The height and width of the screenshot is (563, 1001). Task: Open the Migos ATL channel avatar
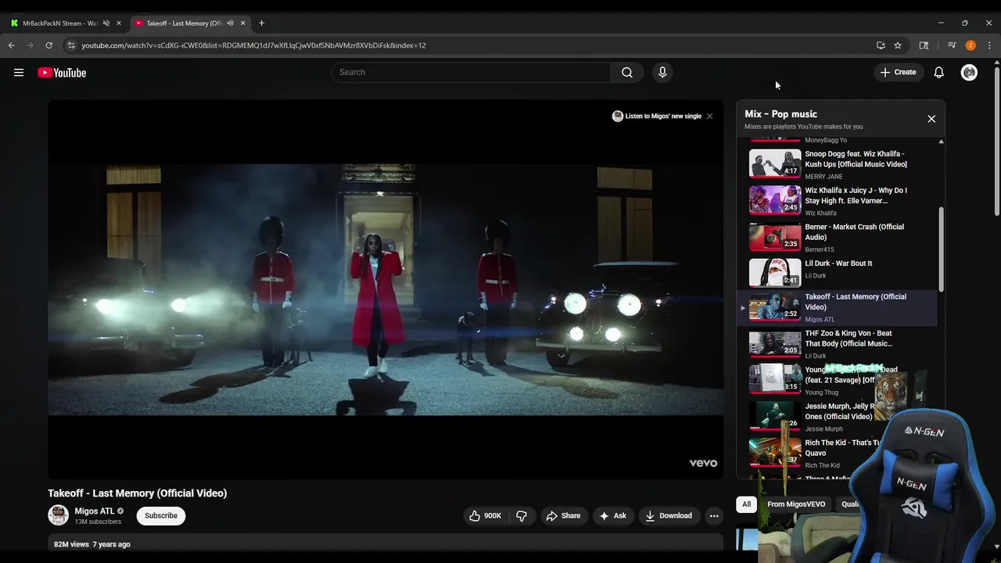58,515
